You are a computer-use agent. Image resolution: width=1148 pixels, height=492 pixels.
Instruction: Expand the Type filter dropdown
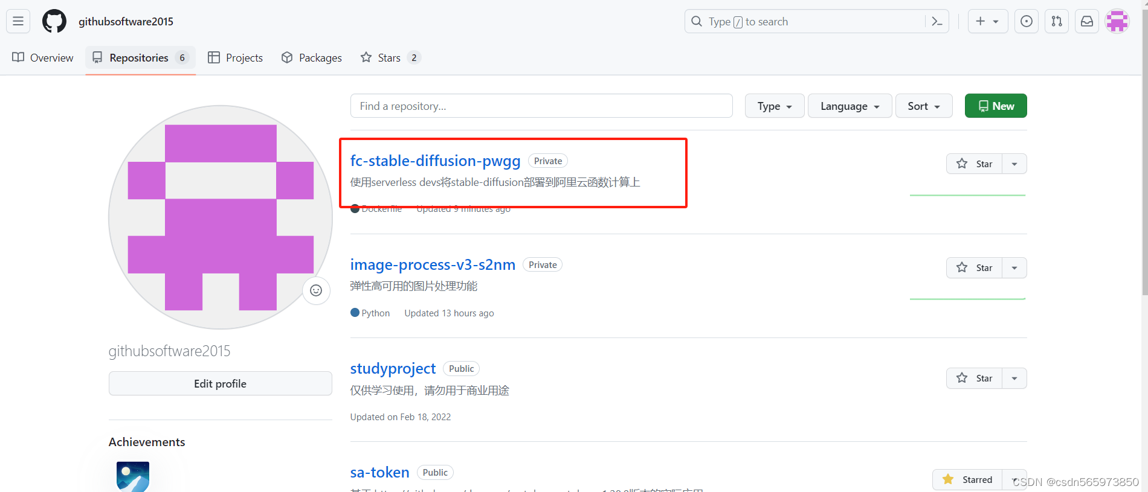coord(775,106)
